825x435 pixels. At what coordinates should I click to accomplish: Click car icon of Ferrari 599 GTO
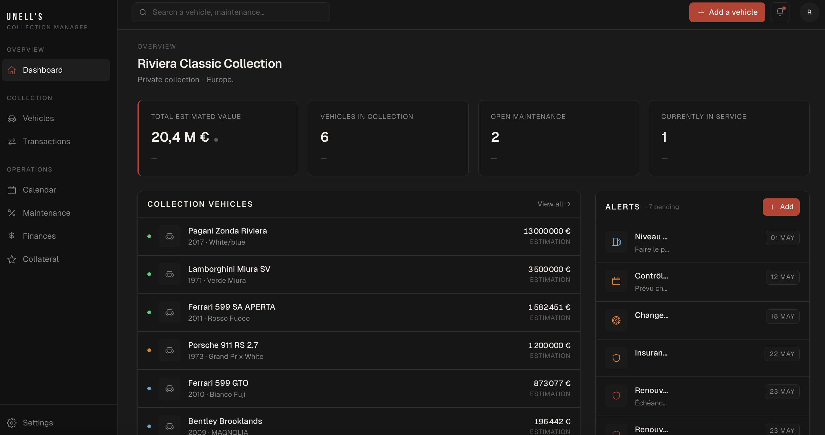pyautogui.click(x=170, y=388)
